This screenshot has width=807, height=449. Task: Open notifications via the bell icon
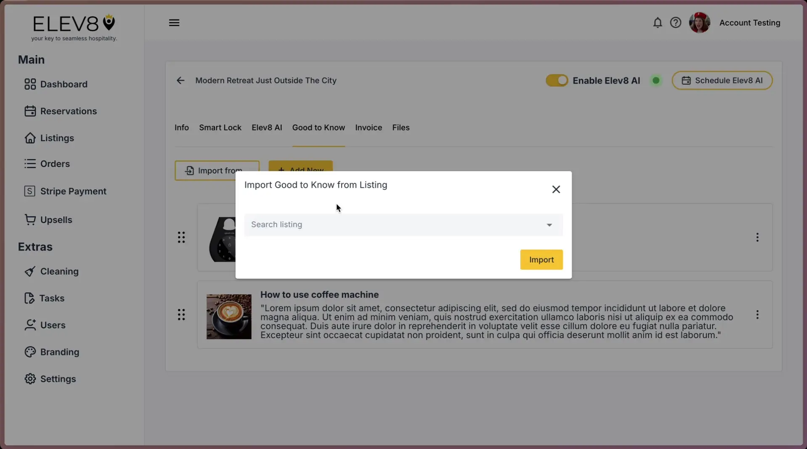pyautogui.click(x=657, y=23)
